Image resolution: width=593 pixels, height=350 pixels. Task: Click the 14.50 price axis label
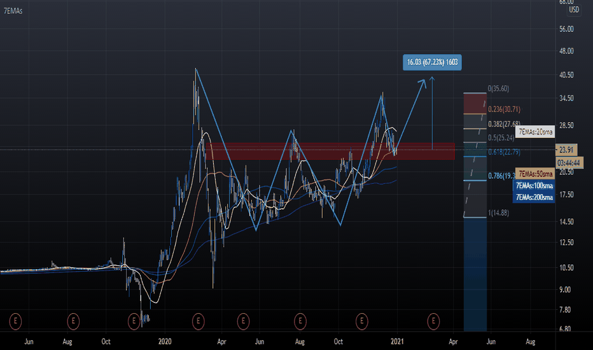pos(566,221)
